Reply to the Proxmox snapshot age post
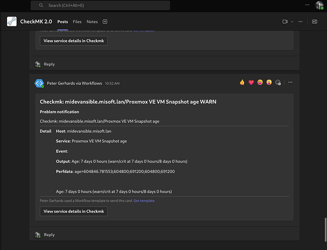 (49, 234)
